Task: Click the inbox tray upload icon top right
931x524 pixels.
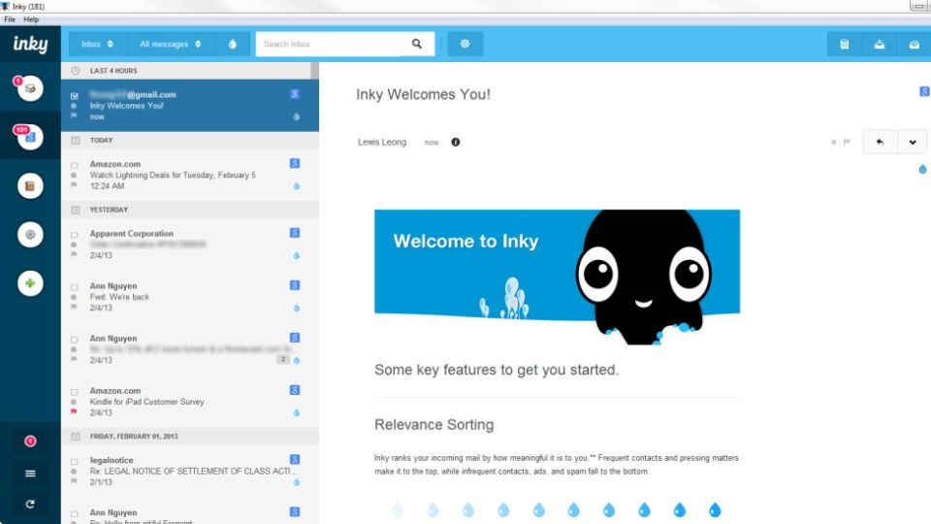Action: 880,45
